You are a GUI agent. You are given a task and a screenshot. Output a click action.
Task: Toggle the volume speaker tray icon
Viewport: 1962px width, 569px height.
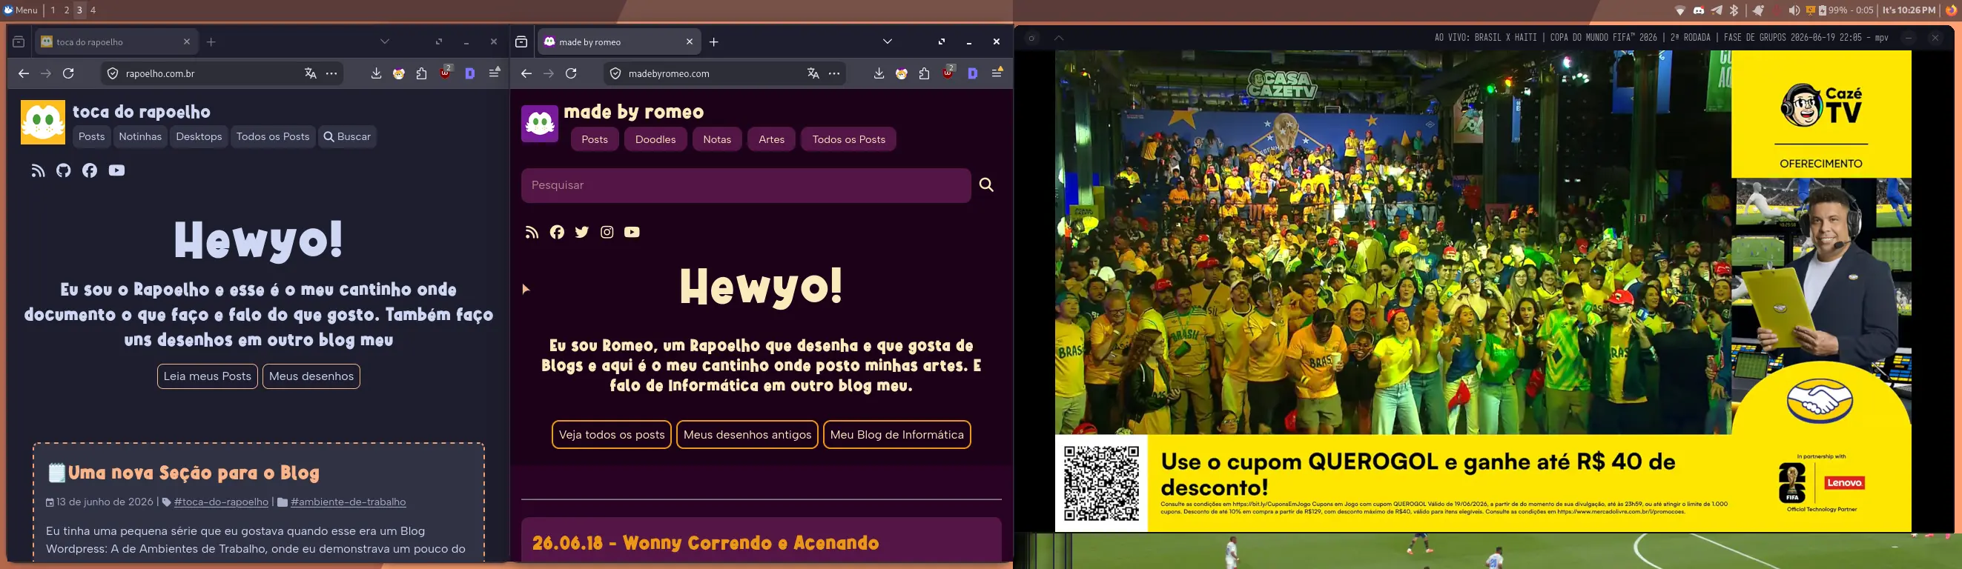(x=1795, y=10)
